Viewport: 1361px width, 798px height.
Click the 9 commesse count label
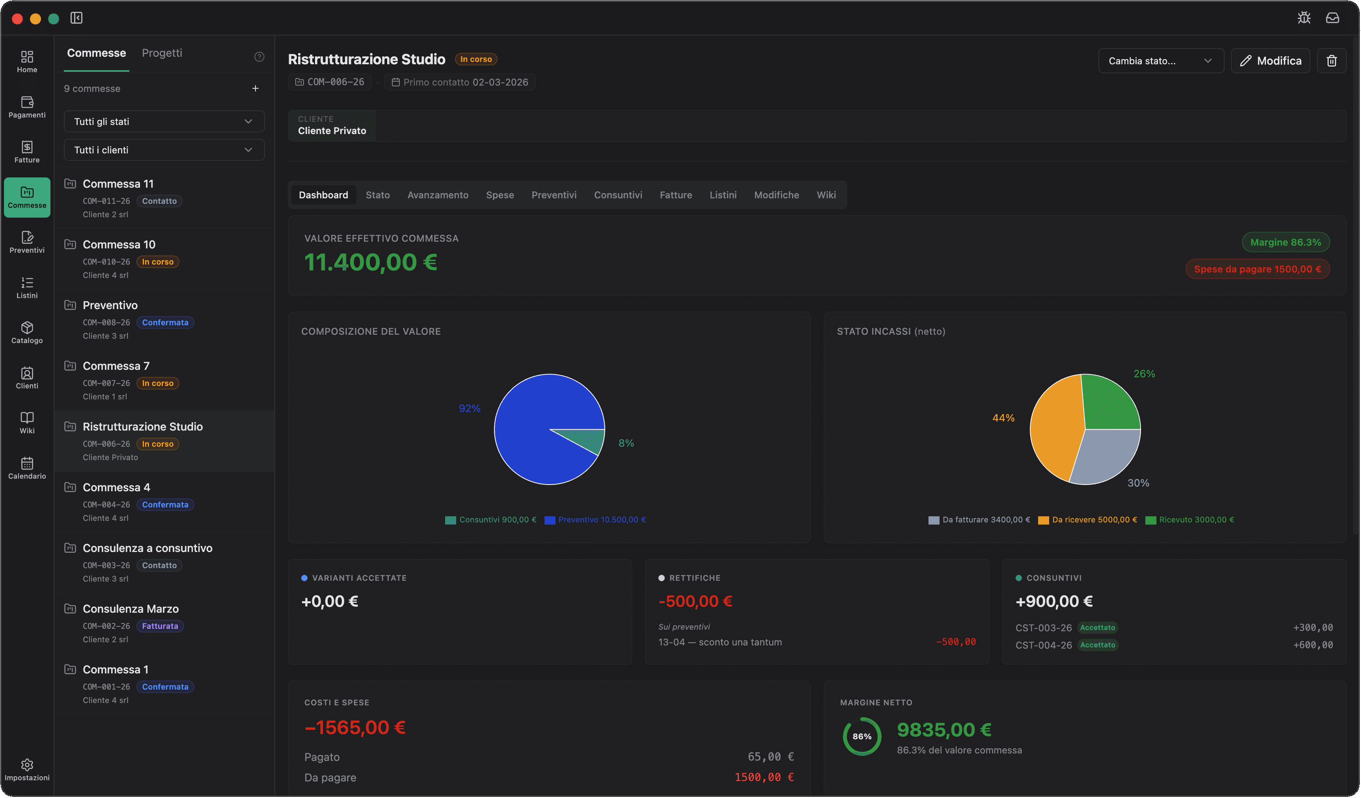[92, 89]
